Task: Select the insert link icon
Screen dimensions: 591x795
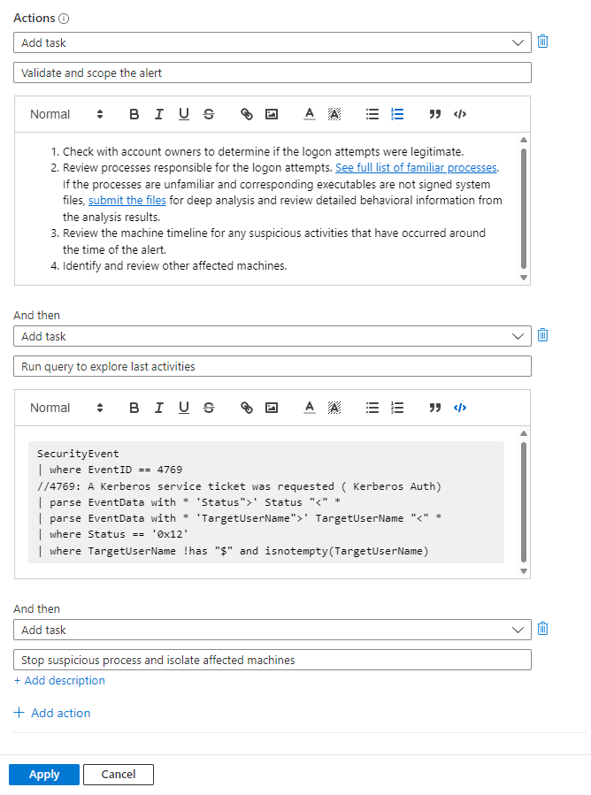Action: pyautogui.click(x=245, y=113)
